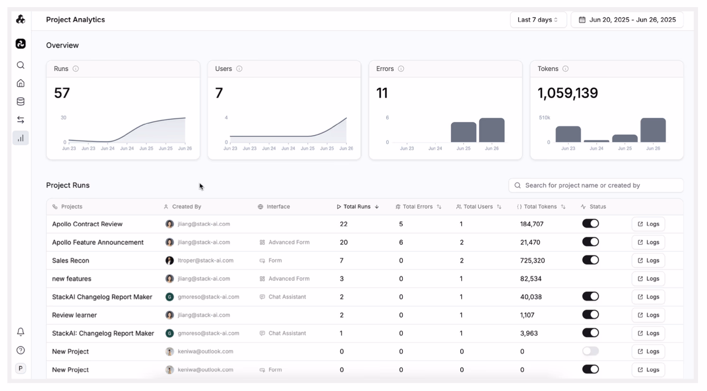The width and height of the screenshot is (707, 391).
Task: Click info icon beside Tokens card title
Action: click(565, 69)
